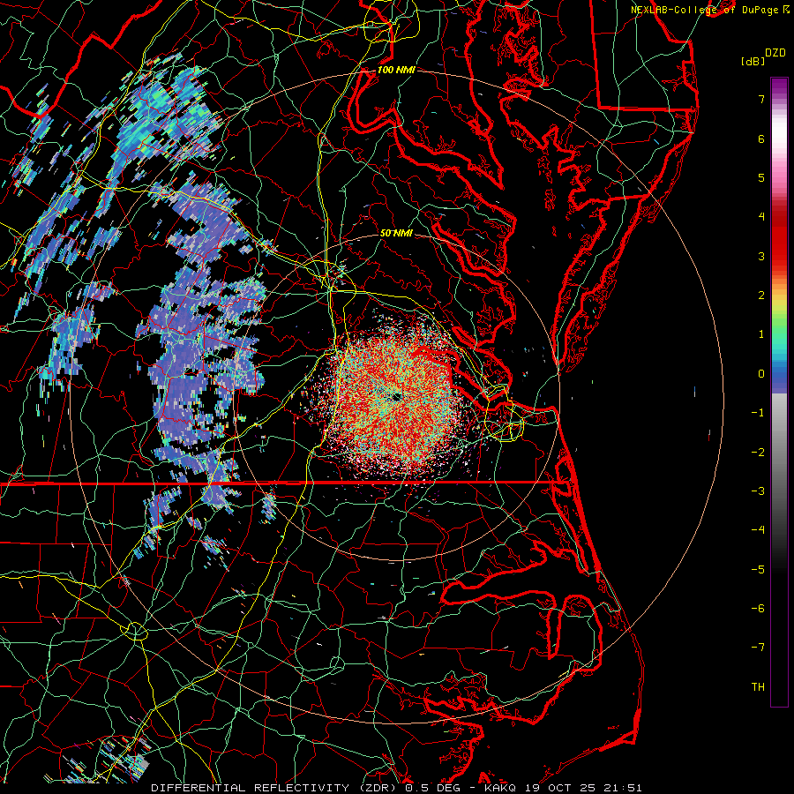Click the [dB] units label

point(753,61)
